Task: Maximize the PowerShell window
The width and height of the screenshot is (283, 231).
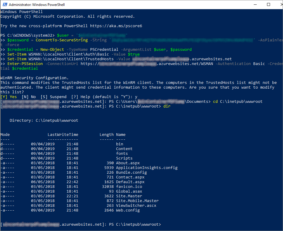Action: point(268,4)
